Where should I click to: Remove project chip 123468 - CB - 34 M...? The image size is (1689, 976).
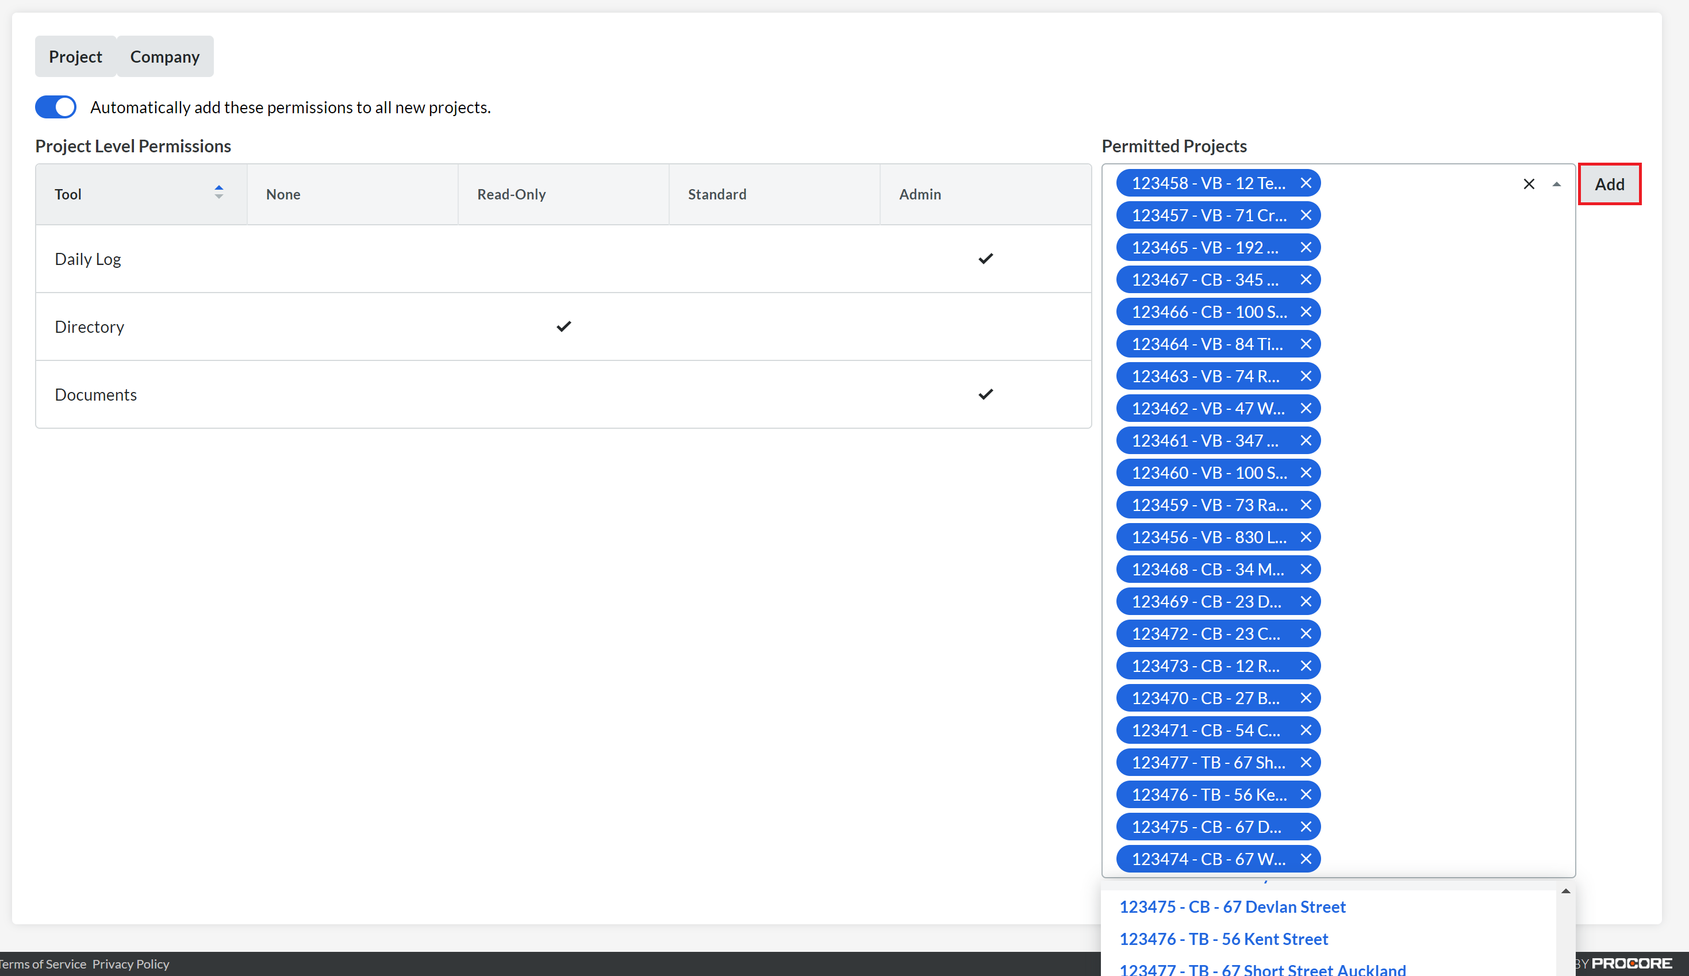pyautogui.click(x=1306, y=569)
